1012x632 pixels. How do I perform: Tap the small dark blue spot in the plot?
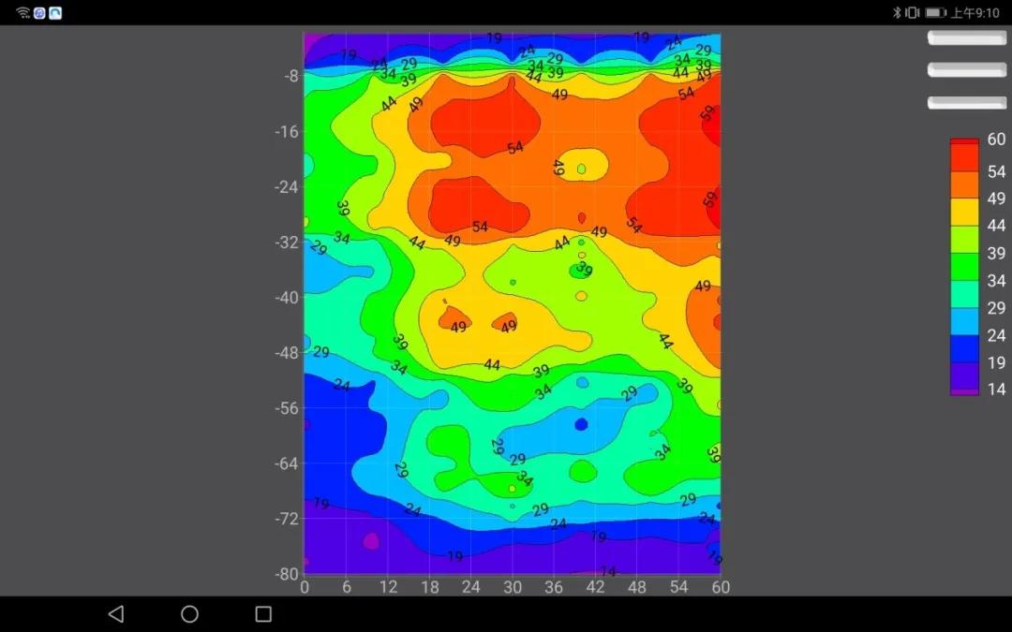[x=581, y=424]
